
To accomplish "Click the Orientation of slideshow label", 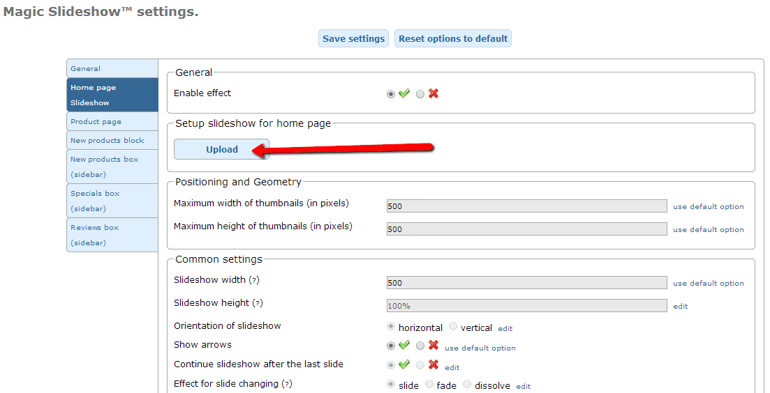I will (228, 326).
